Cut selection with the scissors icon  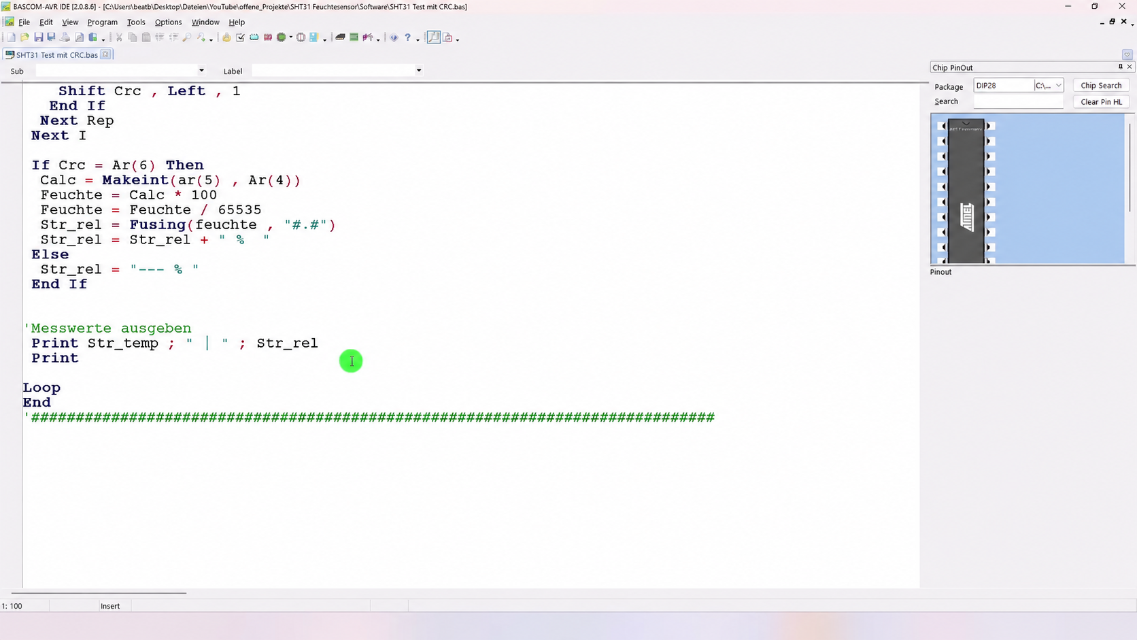click(x=119, y=38)
